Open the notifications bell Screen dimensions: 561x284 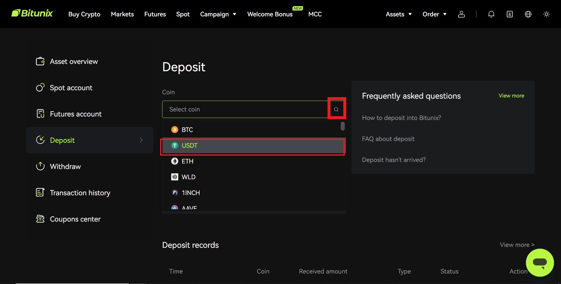(491, 14)
